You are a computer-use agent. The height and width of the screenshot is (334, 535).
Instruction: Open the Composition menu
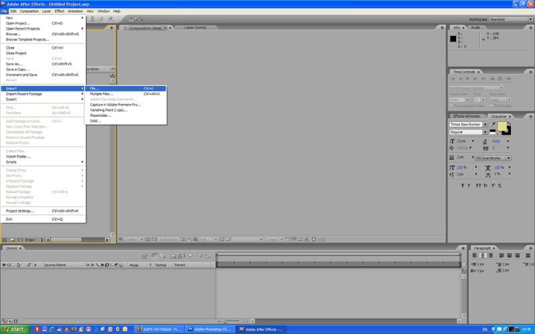[29, 11]
